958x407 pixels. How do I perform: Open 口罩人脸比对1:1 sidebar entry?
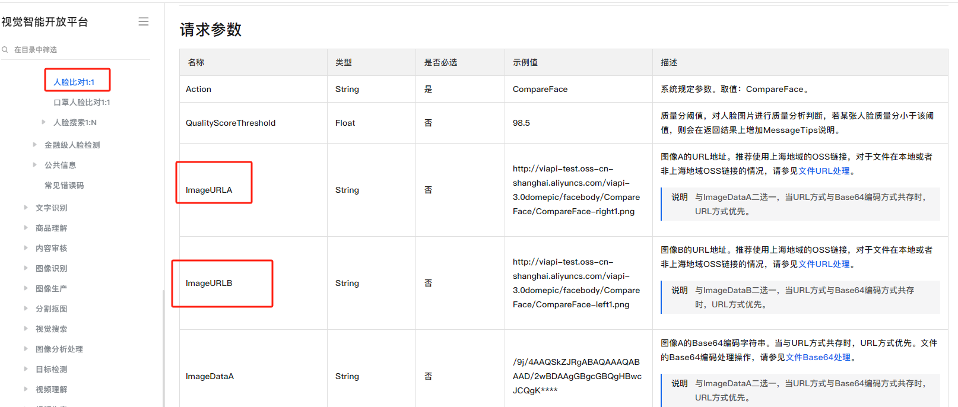(x=82, y=103)
